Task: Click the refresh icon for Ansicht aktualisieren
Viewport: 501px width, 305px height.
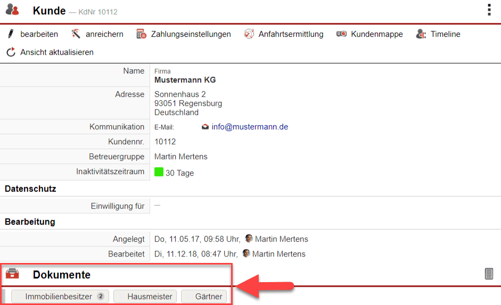Action: coord(11,52)
